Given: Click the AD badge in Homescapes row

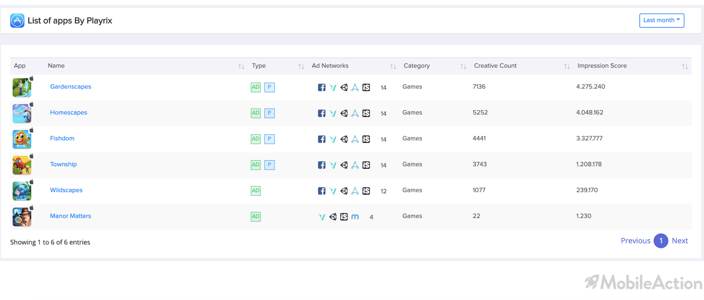Looking at the screenshot, I should [255, 113].
